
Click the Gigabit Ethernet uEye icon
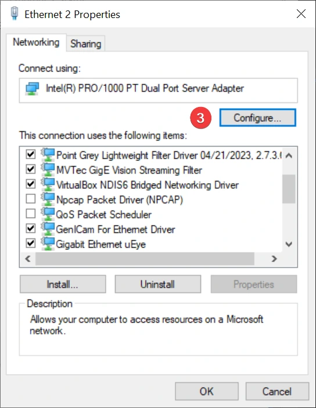[x=48, y=244]
